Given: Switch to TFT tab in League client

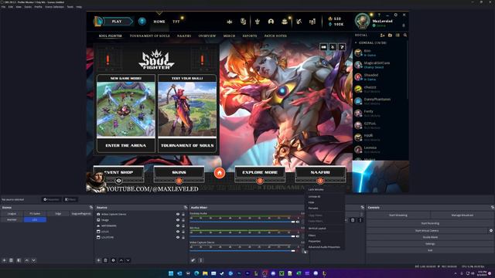Looking at the screenshot, I should pos(176,22).
